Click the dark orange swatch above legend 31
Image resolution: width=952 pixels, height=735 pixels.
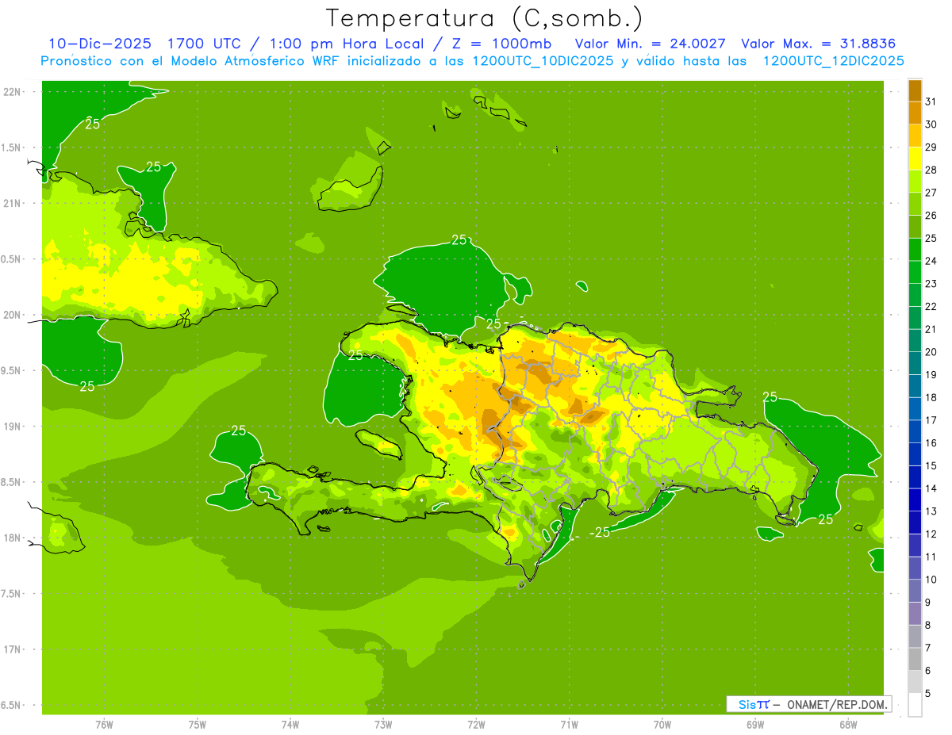(915, 90)
